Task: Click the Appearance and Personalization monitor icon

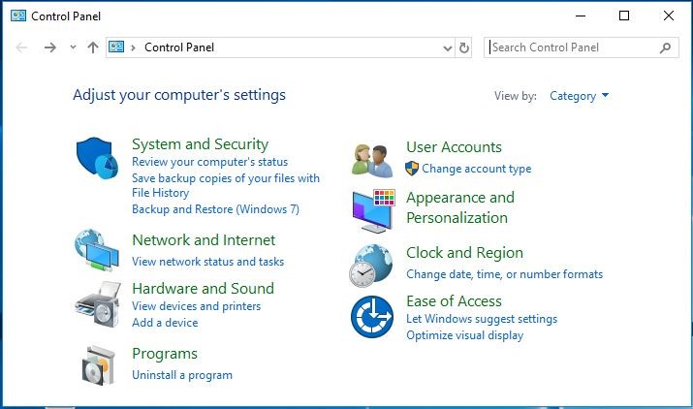Action: click(374, 207)
